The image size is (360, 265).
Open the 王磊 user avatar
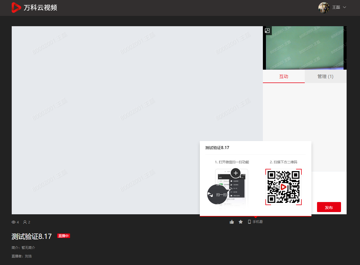[x=324, y=8]
